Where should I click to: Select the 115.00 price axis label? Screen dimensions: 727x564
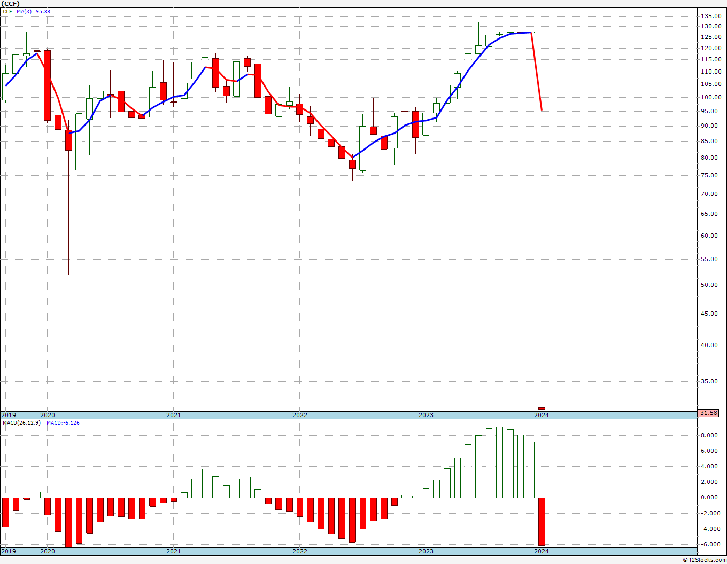click(711, 59)
